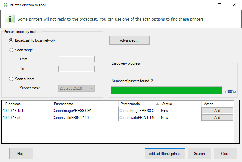Click the binoculars app icon in title bar
This screenshot has height=162, width=242.
coord(5,5)
